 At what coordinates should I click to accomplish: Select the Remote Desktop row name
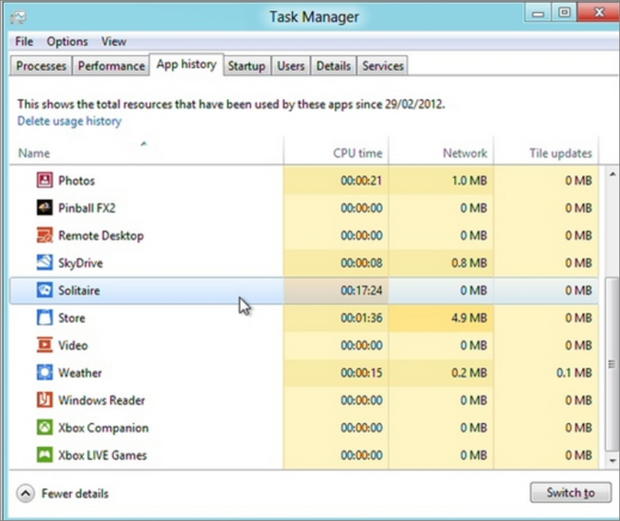click(101, 235)
